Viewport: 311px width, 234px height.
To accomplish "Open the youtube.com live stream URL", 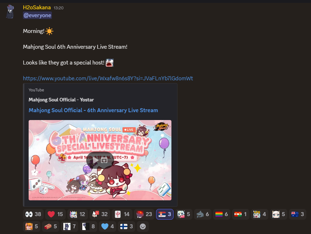I will 108,78.
